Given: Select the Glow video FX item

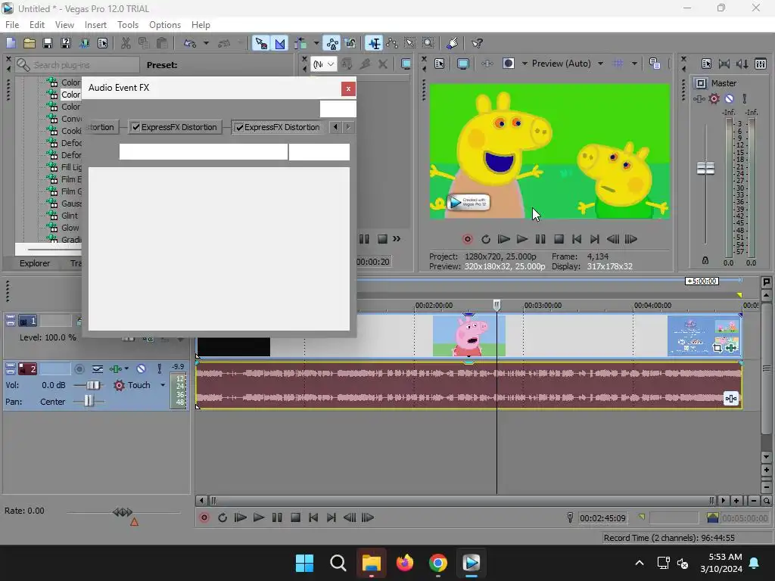Looking at the screenshot, I should pos(70,228).
